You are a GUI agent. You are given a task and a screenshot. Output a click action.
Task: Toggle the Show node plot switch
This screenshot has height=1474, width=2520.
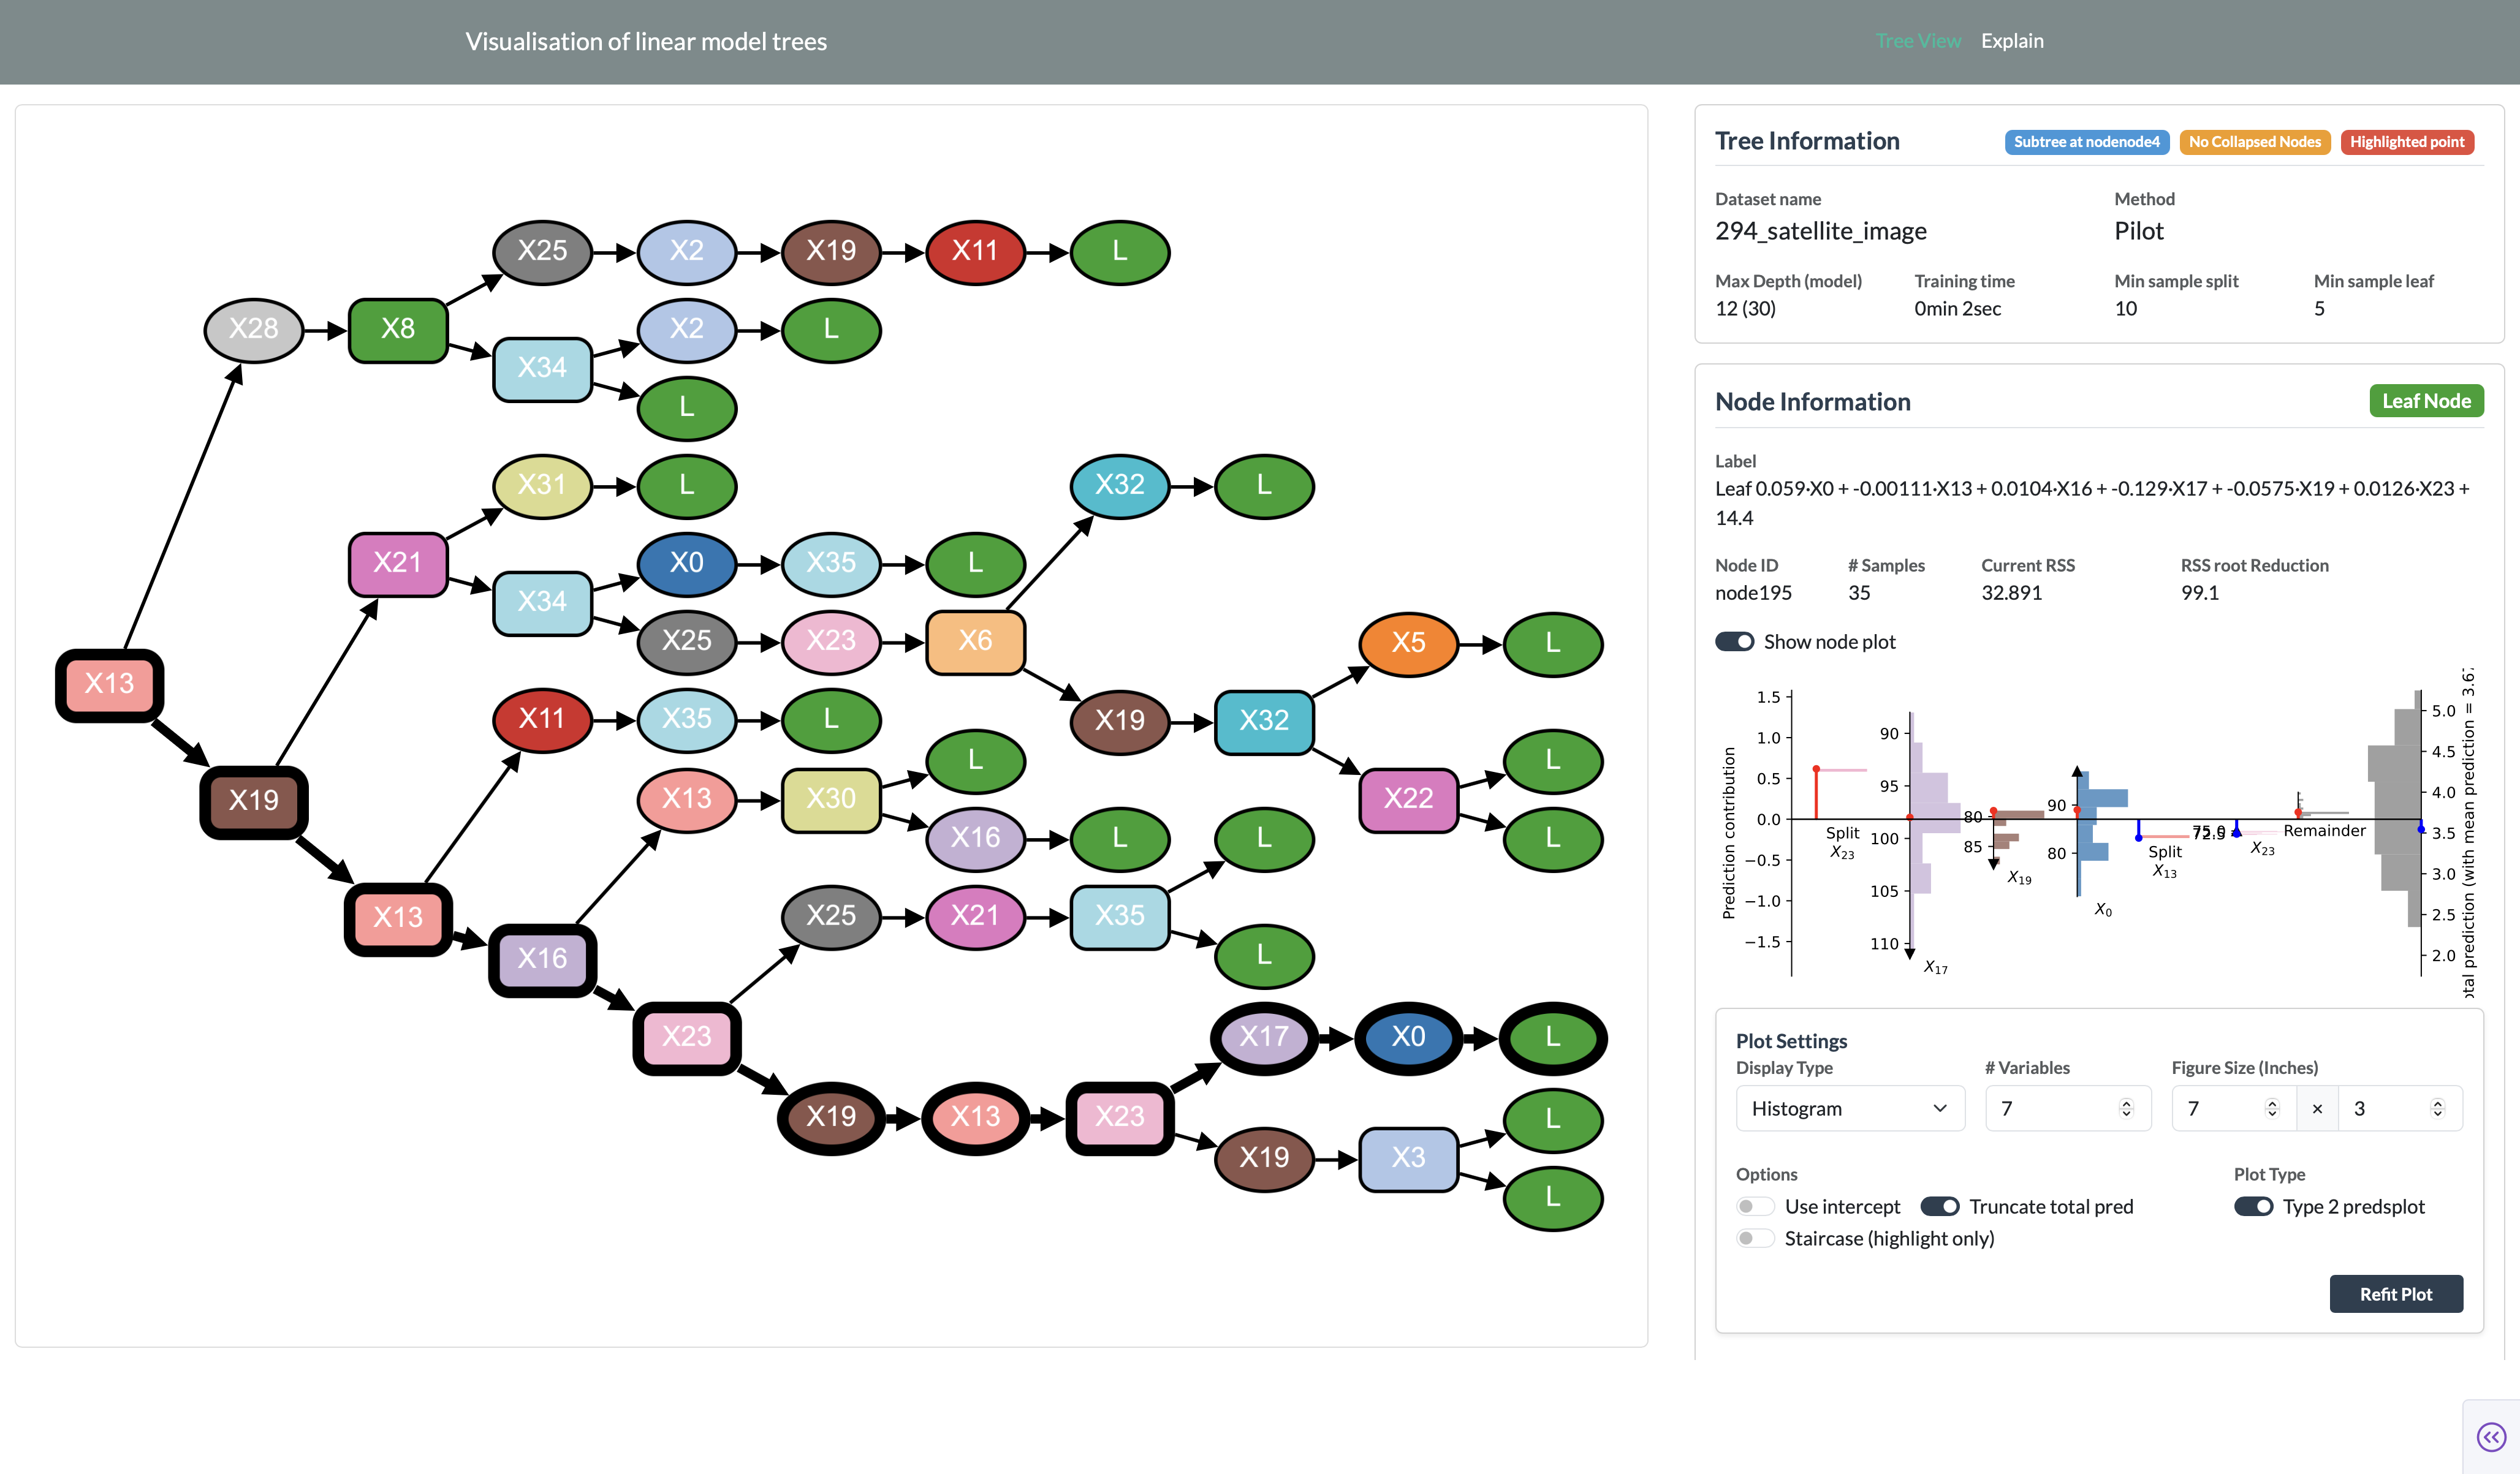(x=1734, y=642)
